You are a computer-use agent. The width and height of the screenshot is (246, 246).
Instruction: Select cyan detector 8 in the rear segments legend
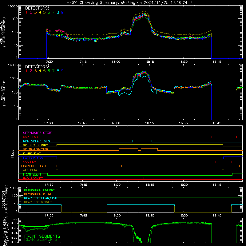58,71
